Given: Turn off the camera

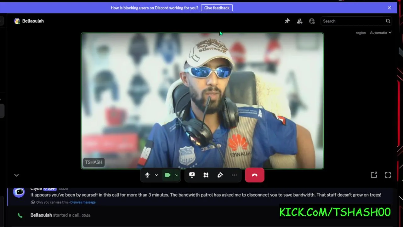Looking at the screenshot, I should tap(167, 175).
